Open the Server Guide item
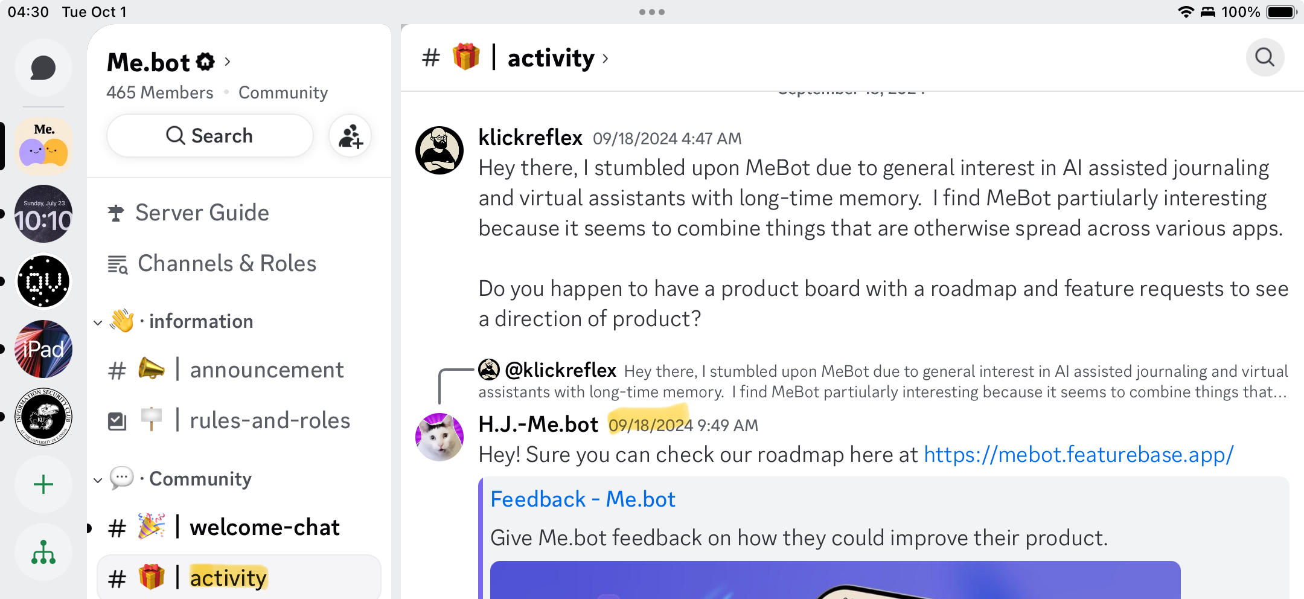This screenshot has width=1304, height=599. pos(202,213)
